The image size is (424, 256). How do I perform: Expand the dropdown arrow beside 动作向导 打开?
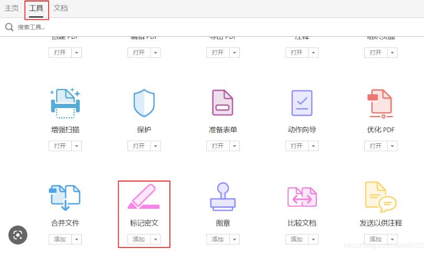pos(313,146)
